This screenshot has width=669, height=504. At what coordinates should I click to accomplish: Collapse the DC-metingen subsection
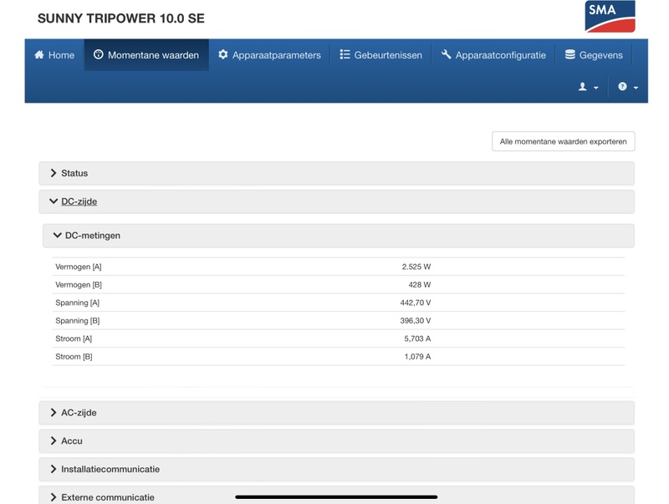[339, 236]
